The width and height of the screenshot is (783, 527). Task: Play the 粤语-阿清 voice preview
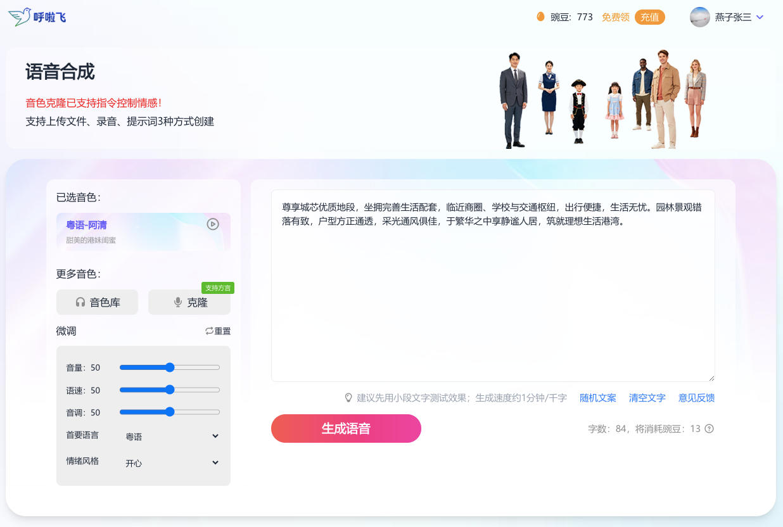coord(213,224)
